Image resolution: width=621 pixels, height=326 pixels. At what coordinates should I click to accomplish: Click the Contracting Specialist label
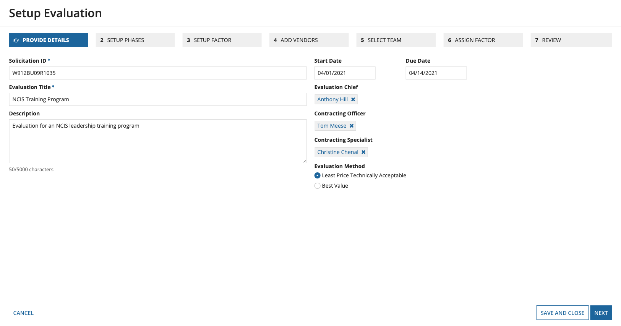coord(343,140)
